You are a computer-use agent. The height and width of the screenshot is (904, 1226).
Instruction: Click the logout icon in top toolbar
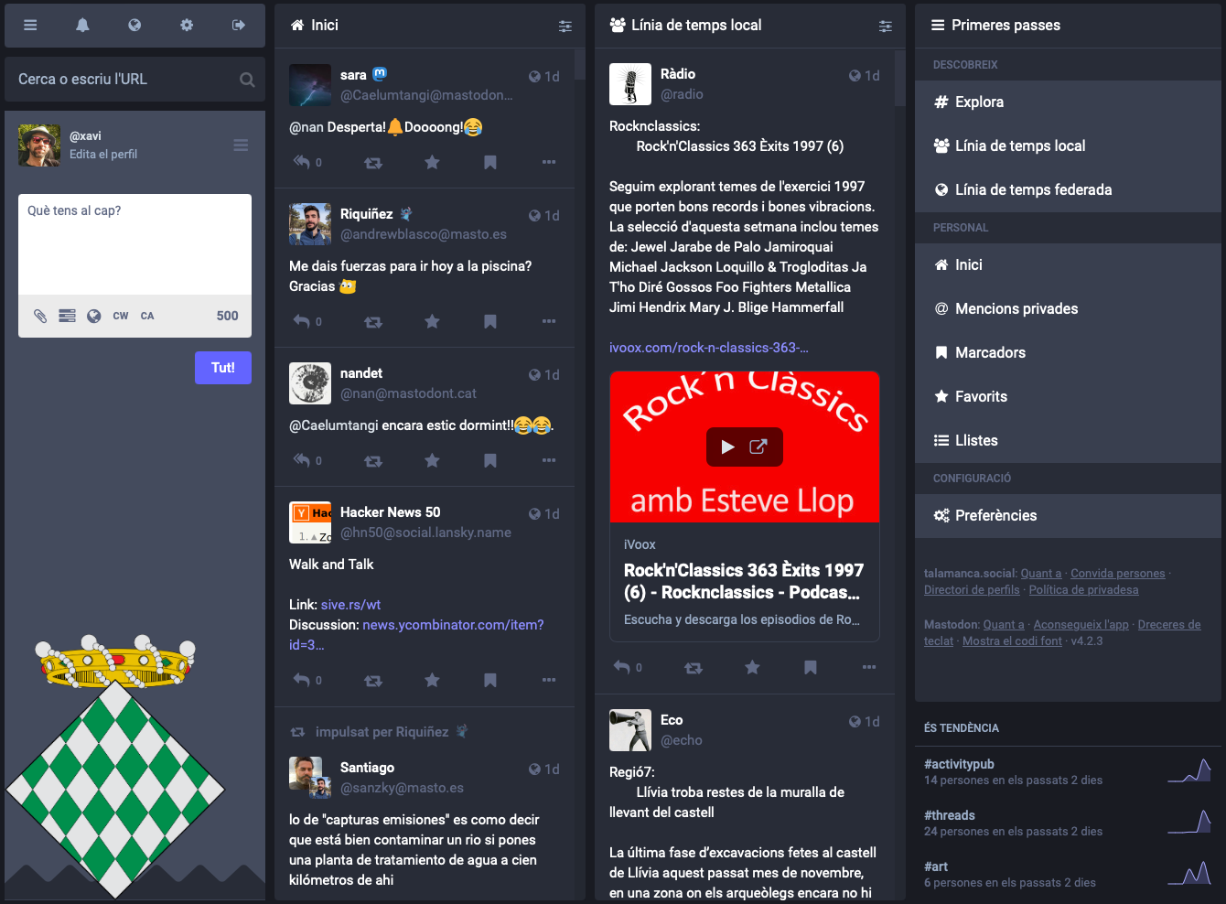tap(239, 26)
